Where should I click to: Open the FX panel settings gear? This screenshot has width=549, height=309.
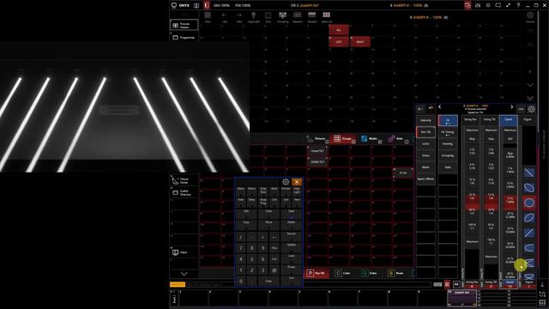(x=532, y=109)
